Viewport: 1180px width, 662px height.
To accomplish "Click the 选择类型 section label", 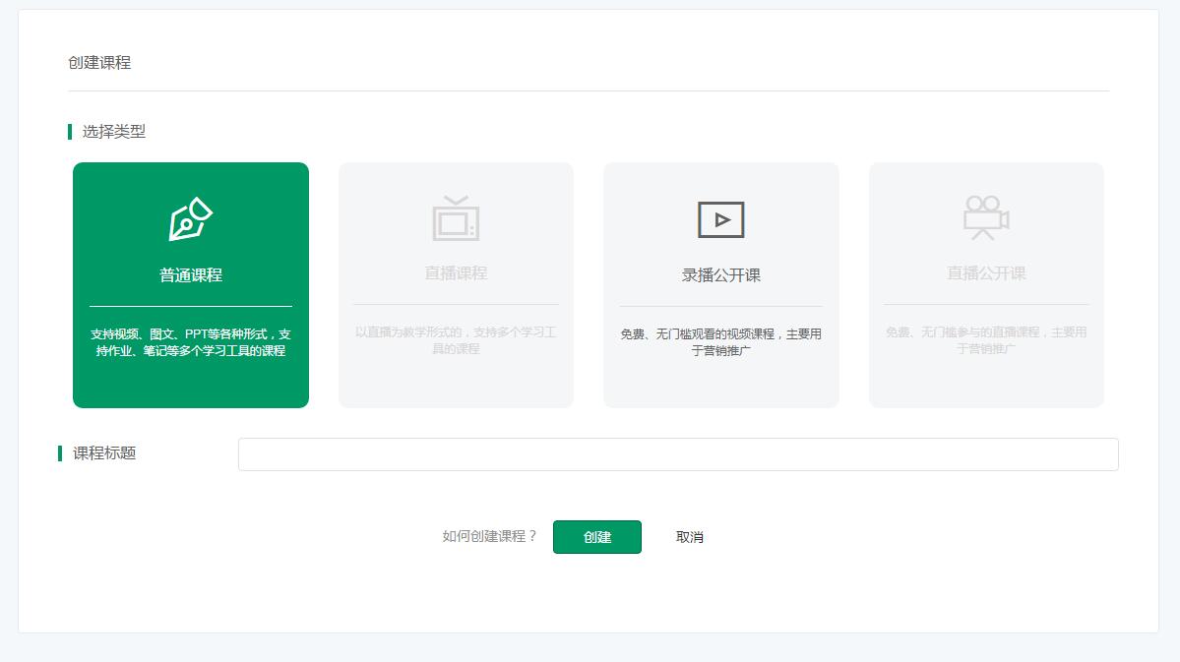I will 113,132.
